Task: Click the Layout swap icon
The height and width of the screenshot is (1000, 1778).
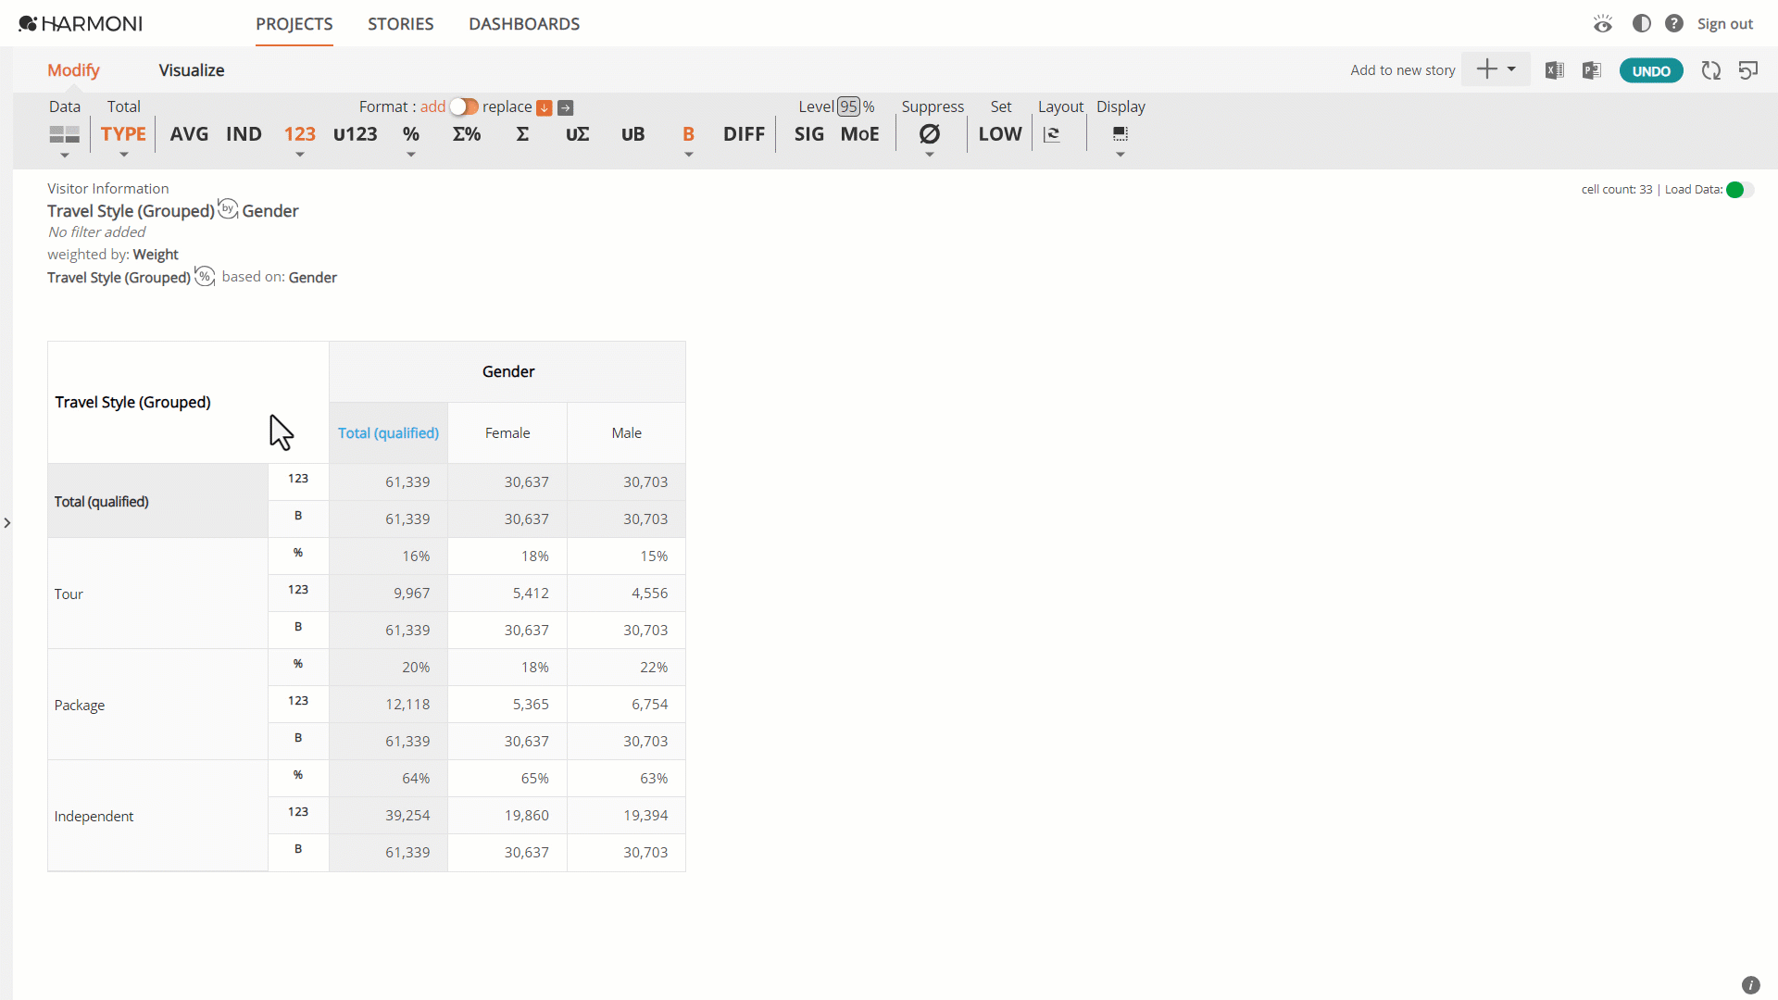Action: tap(1051, 135)
